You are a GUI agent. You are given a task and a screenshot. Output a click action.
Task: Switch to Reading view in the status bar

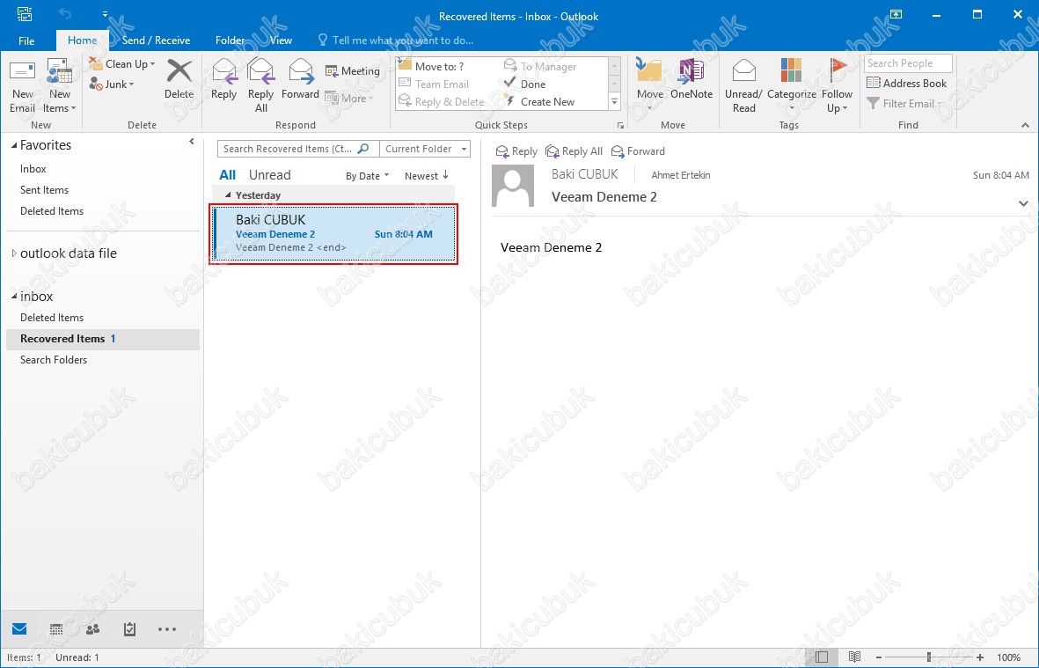[x=855, y=657]
